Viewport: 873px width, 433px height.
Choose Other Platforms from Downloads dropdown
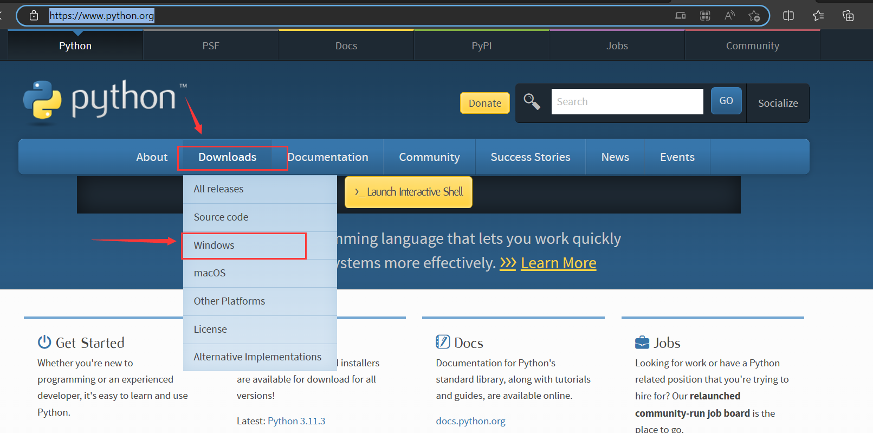coord(260,301)
